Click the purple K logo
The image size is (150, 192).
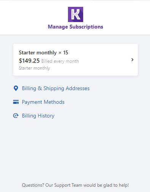(x=76, y=14)
